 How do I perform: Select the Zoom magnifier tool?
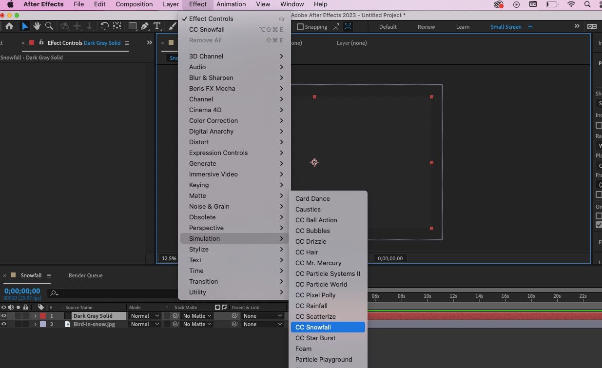pos(49,26)
